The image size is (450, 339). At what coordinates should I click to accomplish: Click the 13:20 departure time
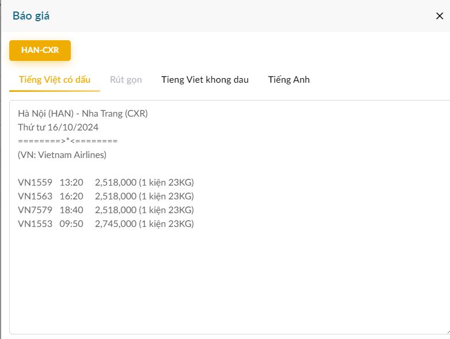point(71,183)
